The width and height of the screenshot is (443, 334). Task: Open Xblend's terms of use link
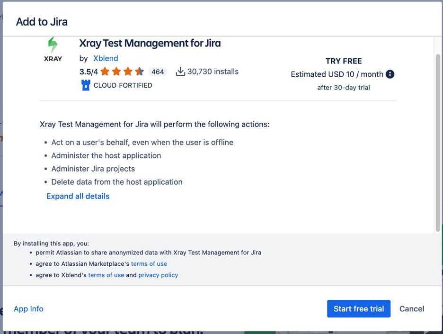coord(106,275)
